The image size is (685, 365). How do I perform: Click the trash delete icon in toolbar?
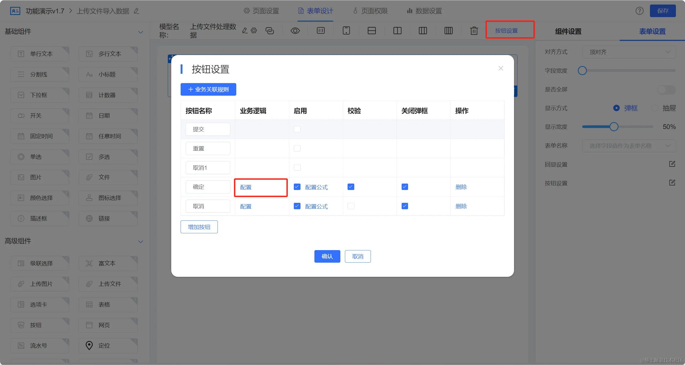[474, 31]
